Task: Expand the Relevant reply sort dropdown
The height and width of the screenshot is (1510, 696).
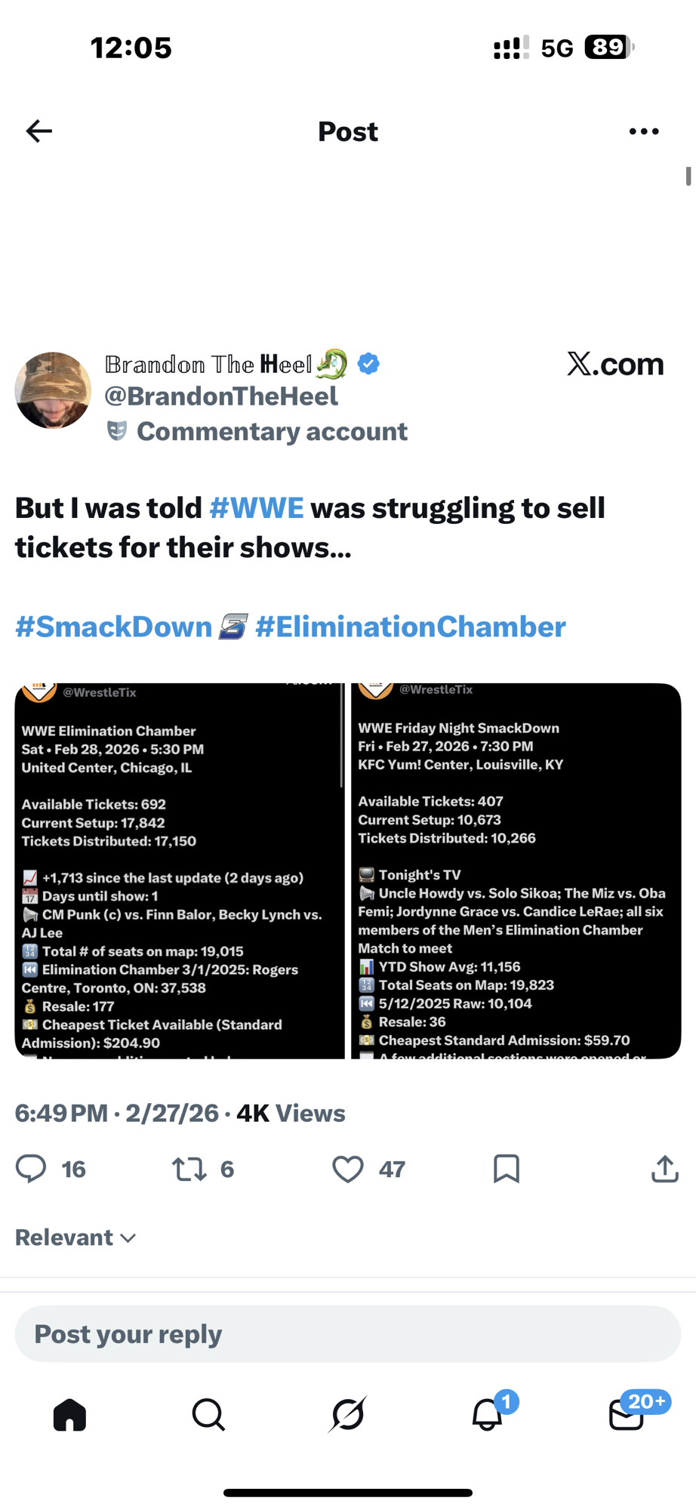Action: pyautogui.click(x=75, y=1237)
